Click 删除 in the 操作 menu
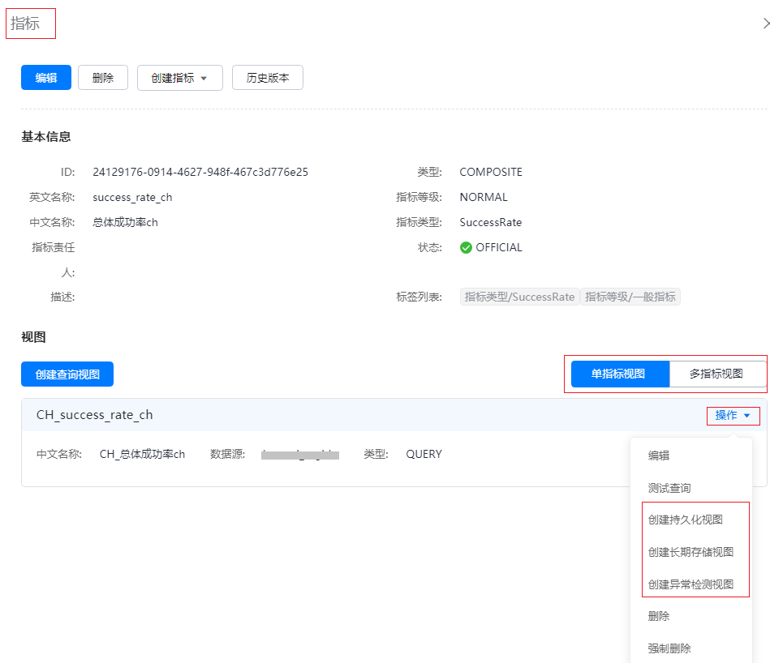Screen dimensions: 770x663 [659, 616]
